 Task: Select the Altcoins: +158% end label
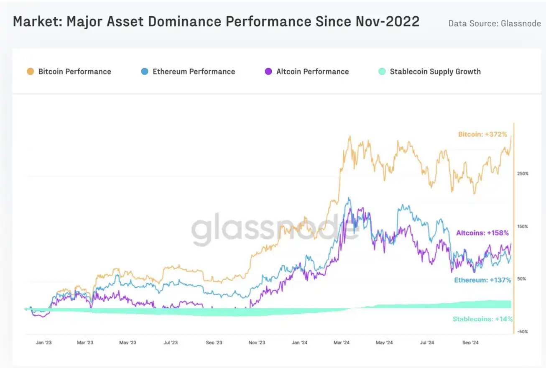coord(482,233)
